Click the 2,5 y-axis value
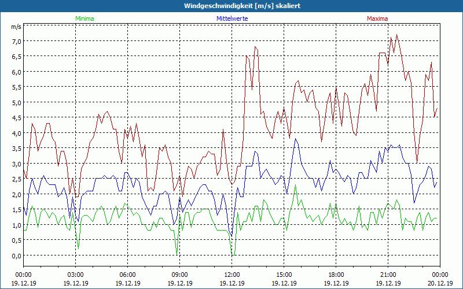This screenshot has width=463, height=289. 17,179
